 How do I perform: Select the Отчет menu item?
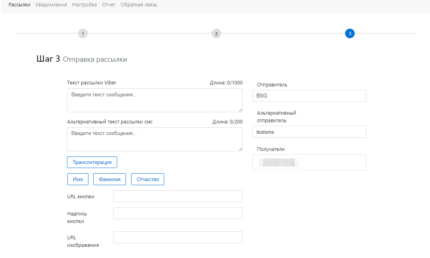[x=108, y=5]
